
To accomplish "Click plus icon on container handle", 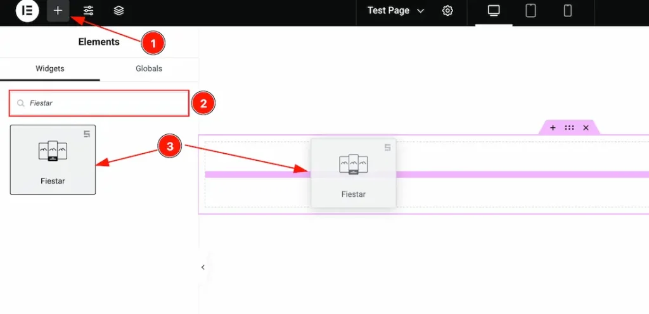I will 553,128.
